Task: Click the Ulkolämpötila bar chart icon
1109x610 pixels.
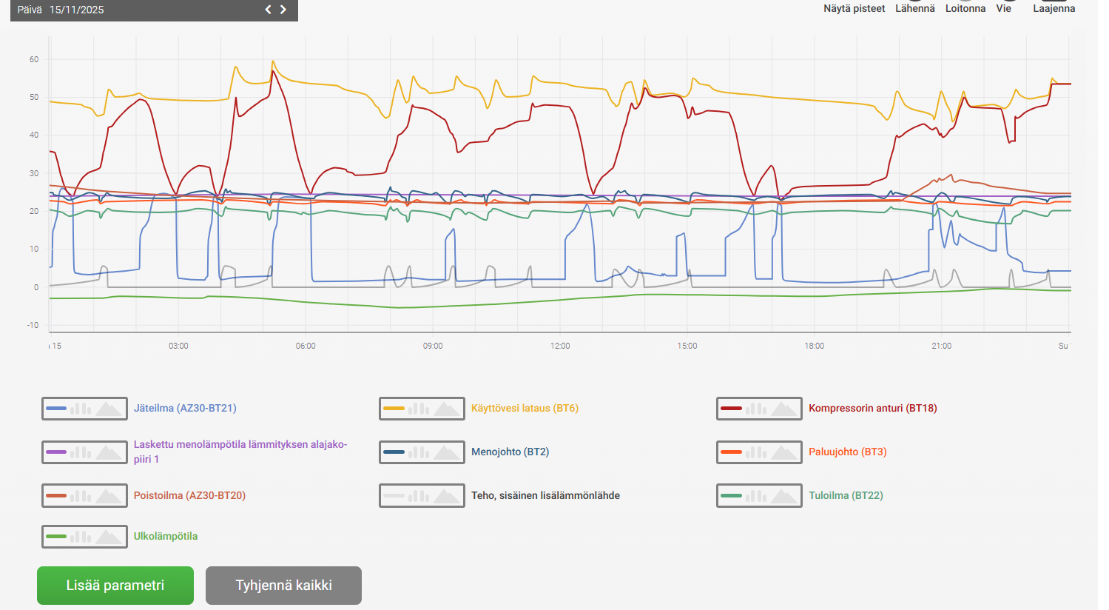Action: [81, 537]
